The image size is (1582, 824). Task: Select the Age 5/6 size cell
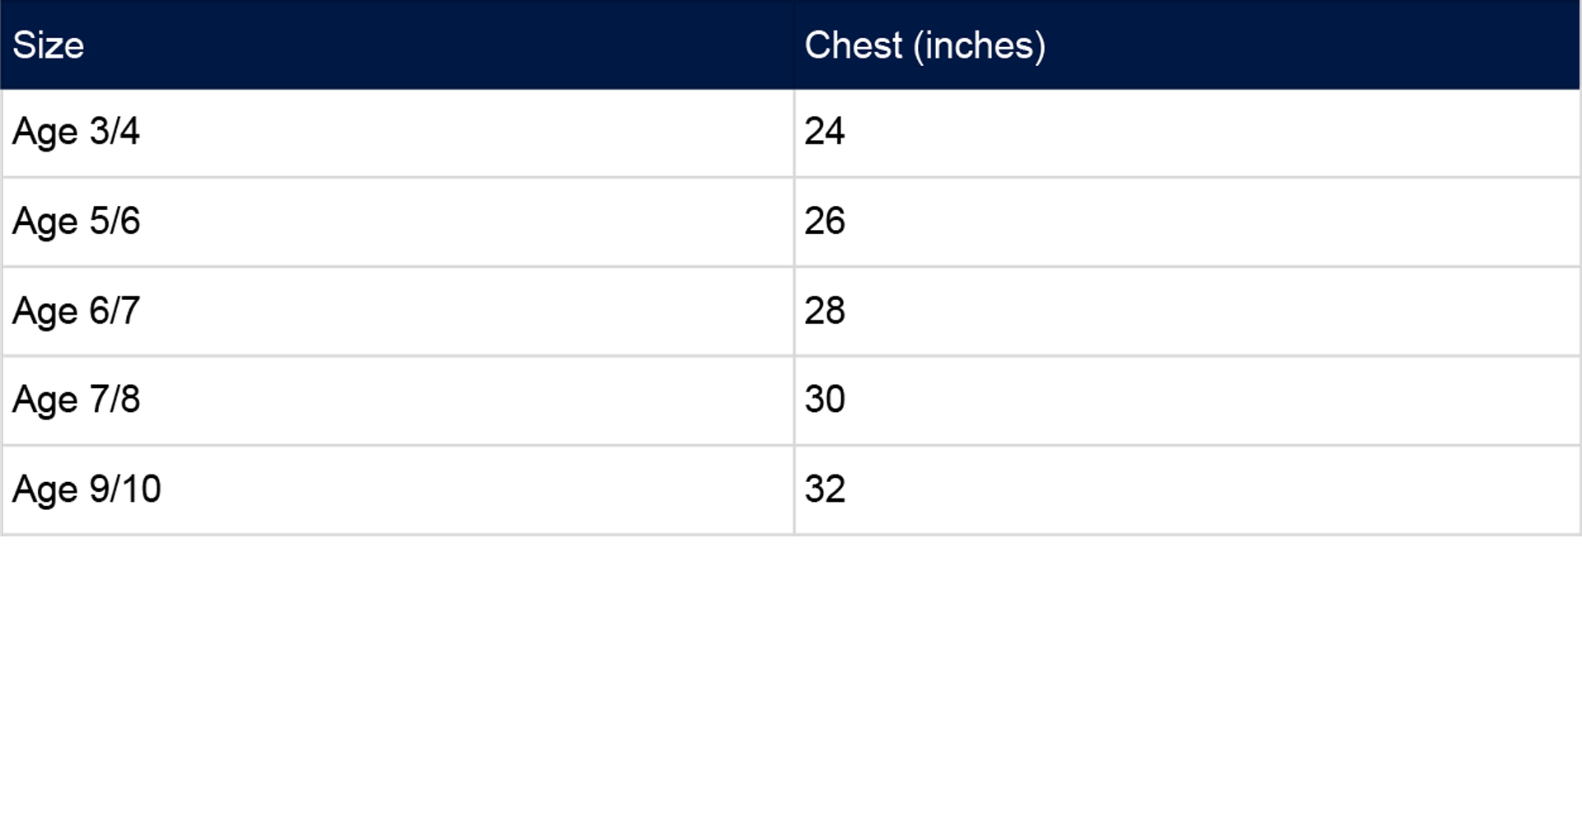397,222
